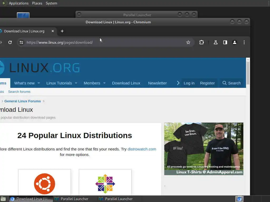270x202 pixels.
Task: Close the Download Linux tab
Action: pos(53,31)
